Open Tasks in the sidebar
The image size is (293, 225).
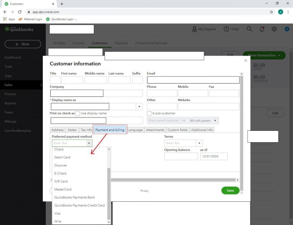[x=8, y=66]
